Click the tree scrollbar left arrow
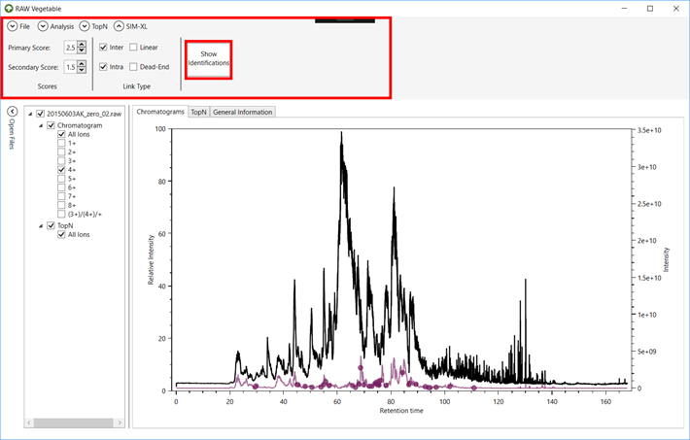Screen dimensions: 690x440 29,423
